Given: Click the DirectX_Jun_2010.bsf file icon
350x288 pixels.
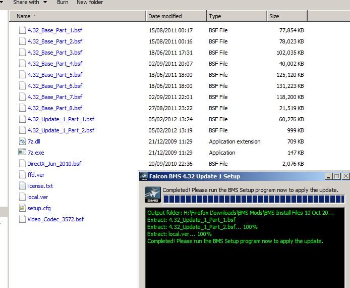Looking at the screenshot, I should click(x=22, y=164).
